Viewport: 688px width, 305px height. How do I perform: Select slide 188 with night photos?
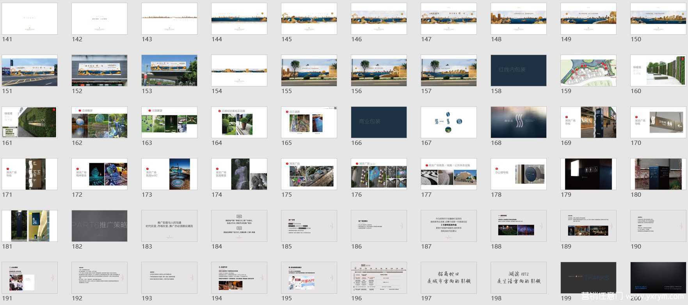click(x=518, y=226)
